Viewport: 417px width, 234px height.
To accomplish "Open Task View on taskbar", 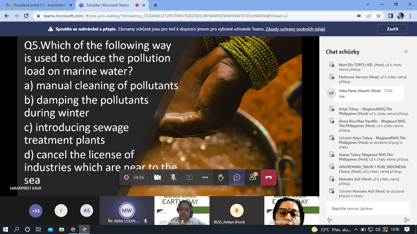I will [38, 229].
